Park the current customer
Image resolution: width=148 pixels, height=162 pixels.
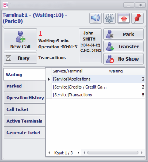click(124, 34)
